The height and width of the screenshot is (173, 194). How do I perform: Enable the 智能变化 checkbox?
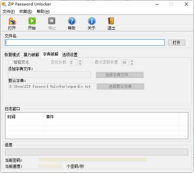(11, 62)
